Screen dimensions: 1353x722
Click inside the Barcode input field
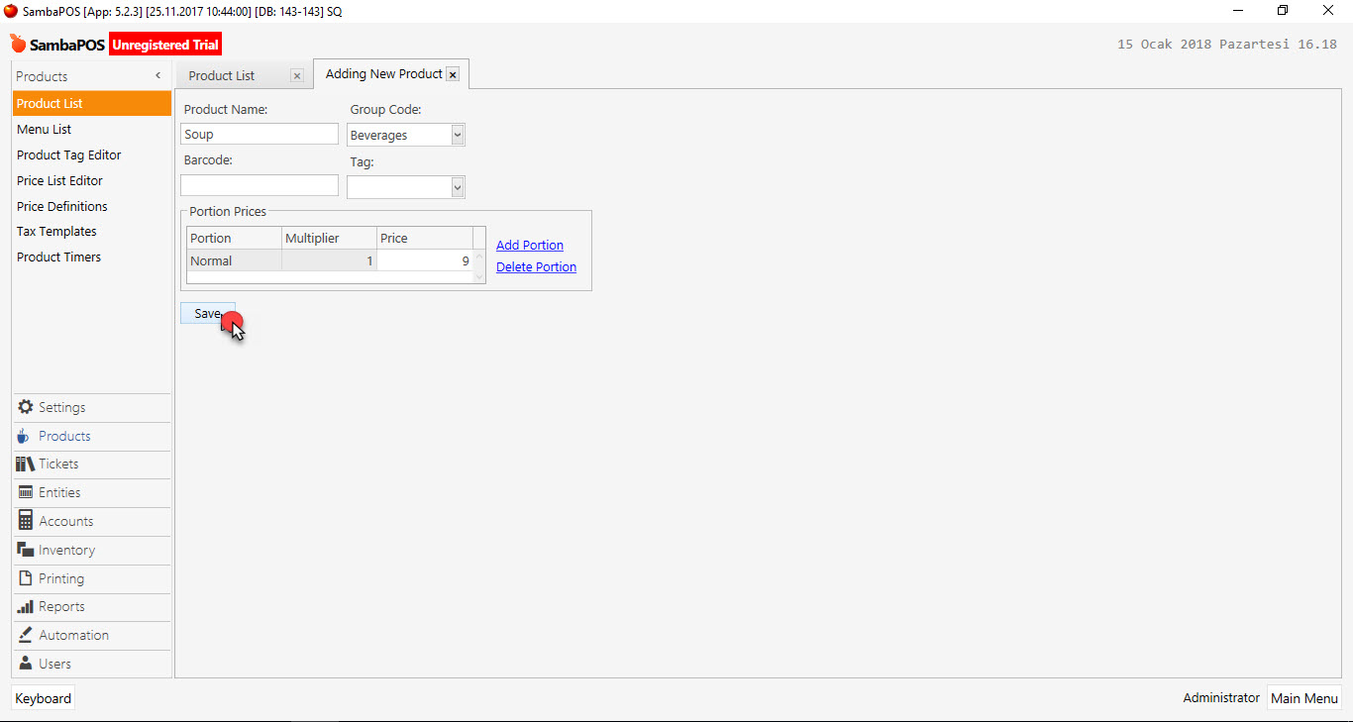(x=259, y=184)
